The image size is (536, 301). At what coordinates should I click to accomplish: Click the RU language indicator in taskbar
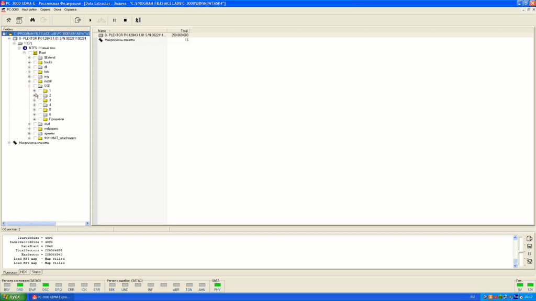click(x=473, y=297)
